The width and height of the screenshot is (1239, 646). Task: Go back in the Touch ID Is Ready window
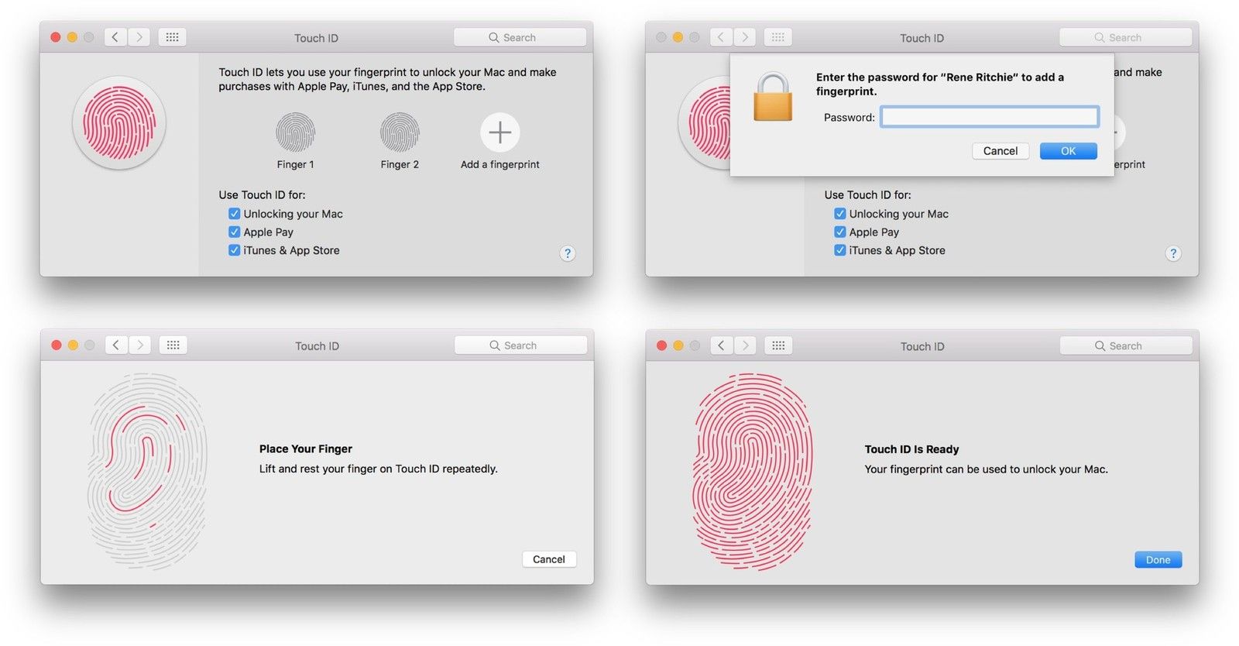(x=721, y=345)
